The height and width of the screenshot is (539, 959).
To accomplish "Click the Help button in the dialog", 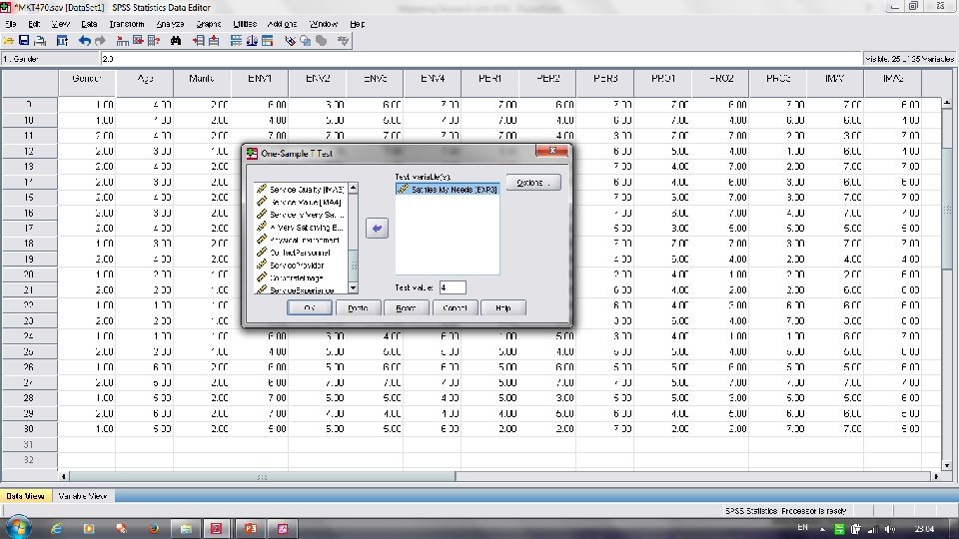I will coord(502,308).
